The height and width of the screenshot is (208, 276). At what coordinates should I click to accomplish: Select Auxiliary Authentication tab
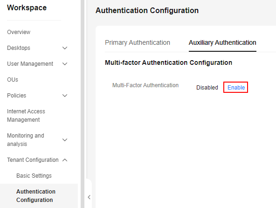click(x=222, y=42)
